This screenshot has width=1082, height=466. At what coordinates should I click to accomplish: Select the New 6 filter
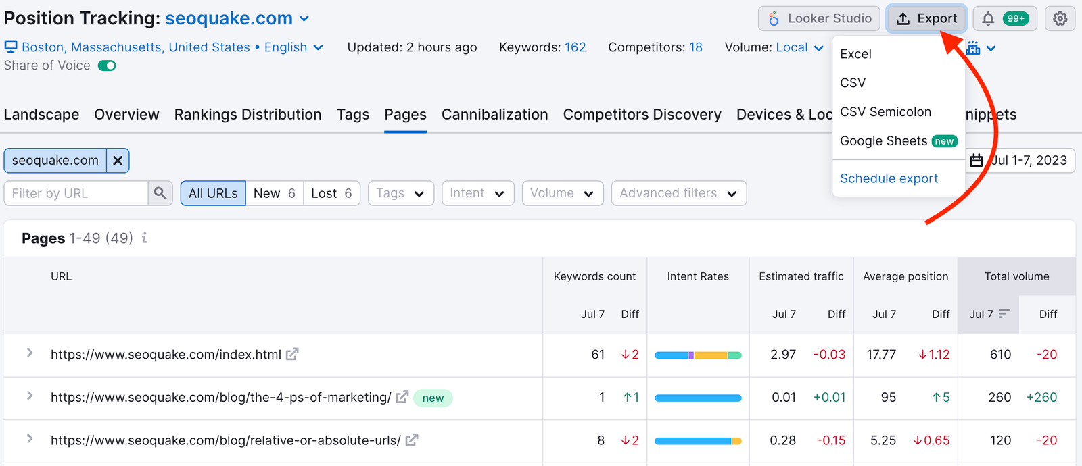pos(275,193)
